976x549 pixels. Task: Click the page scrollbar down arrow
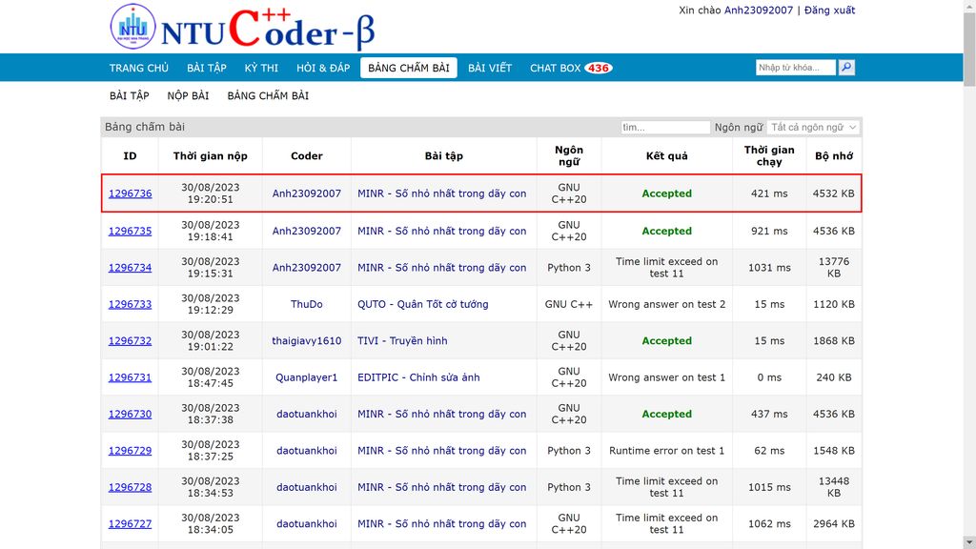969,542
